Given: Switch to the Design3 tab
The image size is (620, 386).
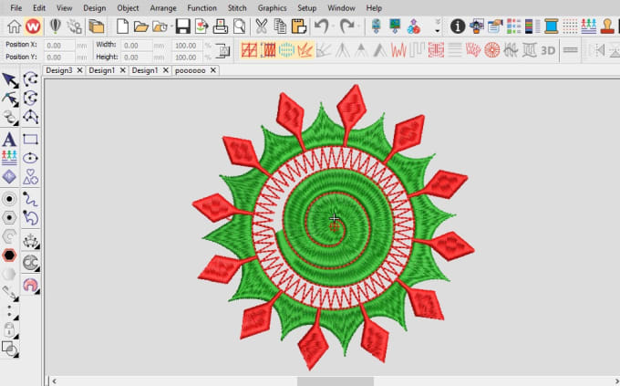Looking at the screenshot, I should 58,69.
